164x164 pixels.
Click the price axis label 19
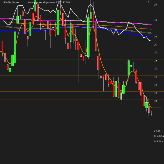(x=155, y=52)
